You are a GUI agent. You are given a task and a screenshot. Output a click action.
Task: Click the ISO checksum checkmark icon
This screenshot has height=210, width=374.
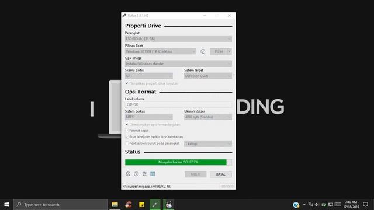(x=203, y=51)
